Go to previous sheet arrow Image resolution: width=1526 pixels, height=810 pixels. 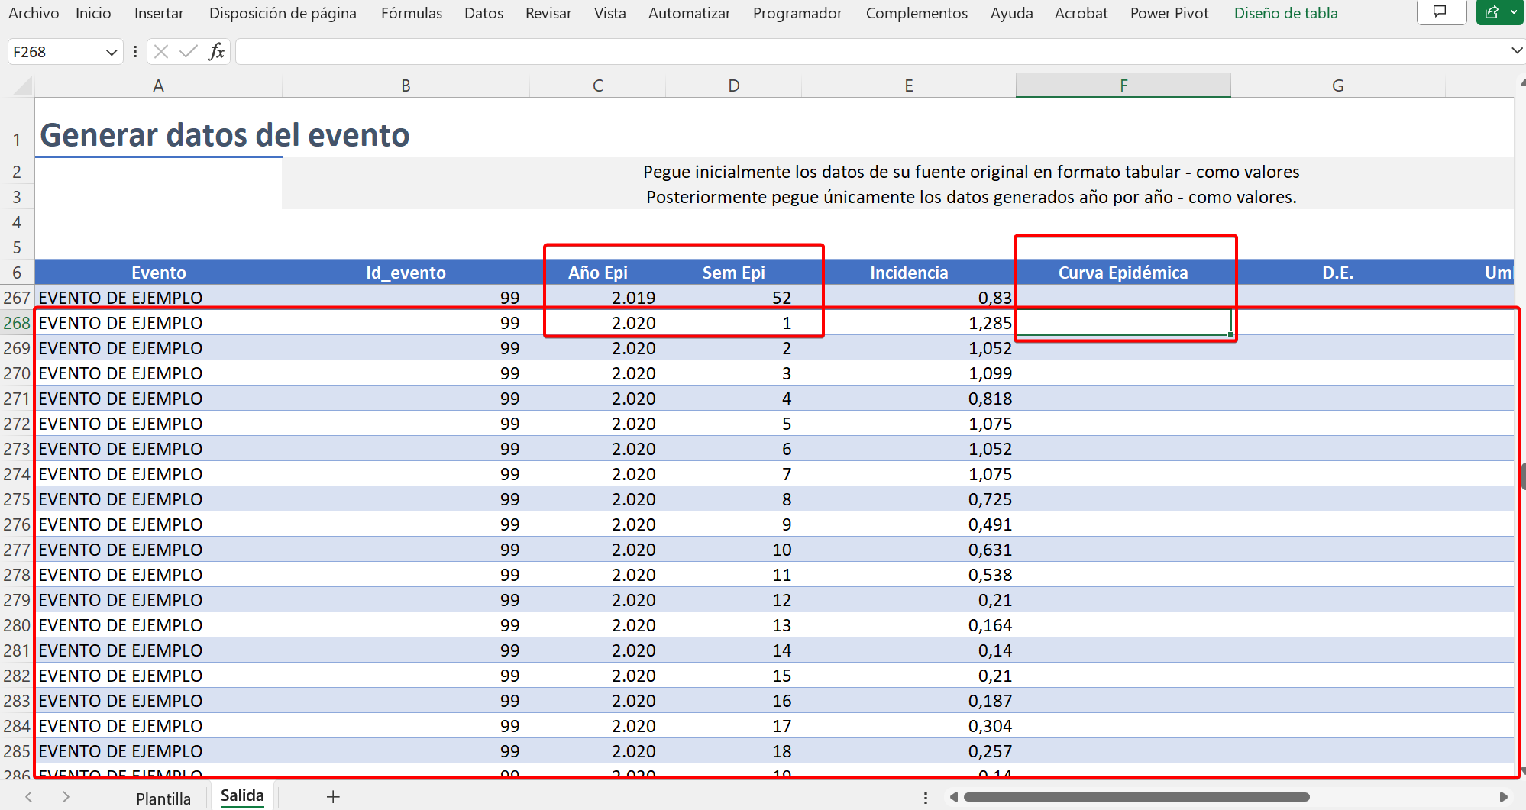click(x=29, y=797)
